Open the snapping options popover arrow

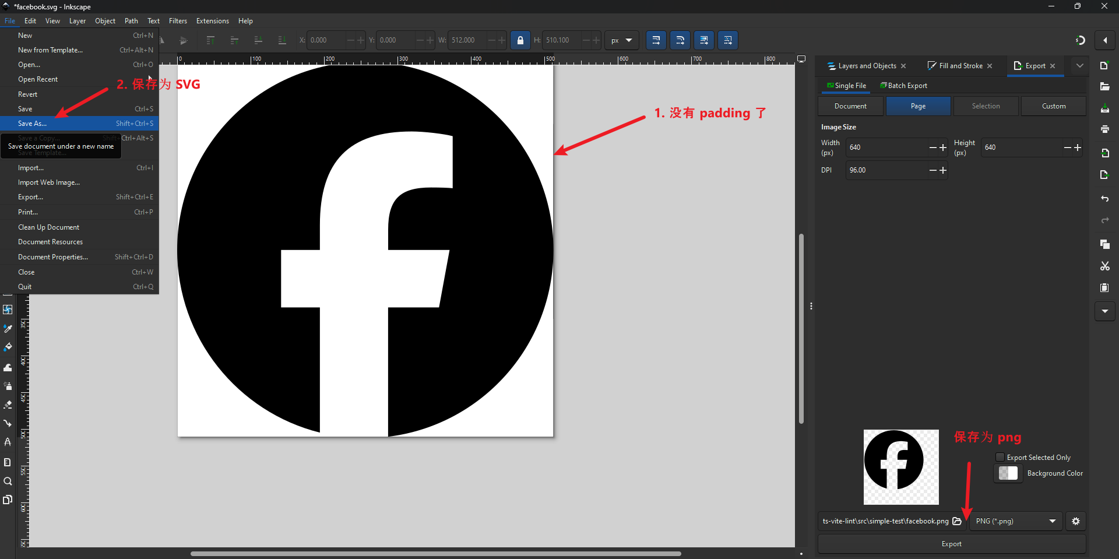[1105, 40]
